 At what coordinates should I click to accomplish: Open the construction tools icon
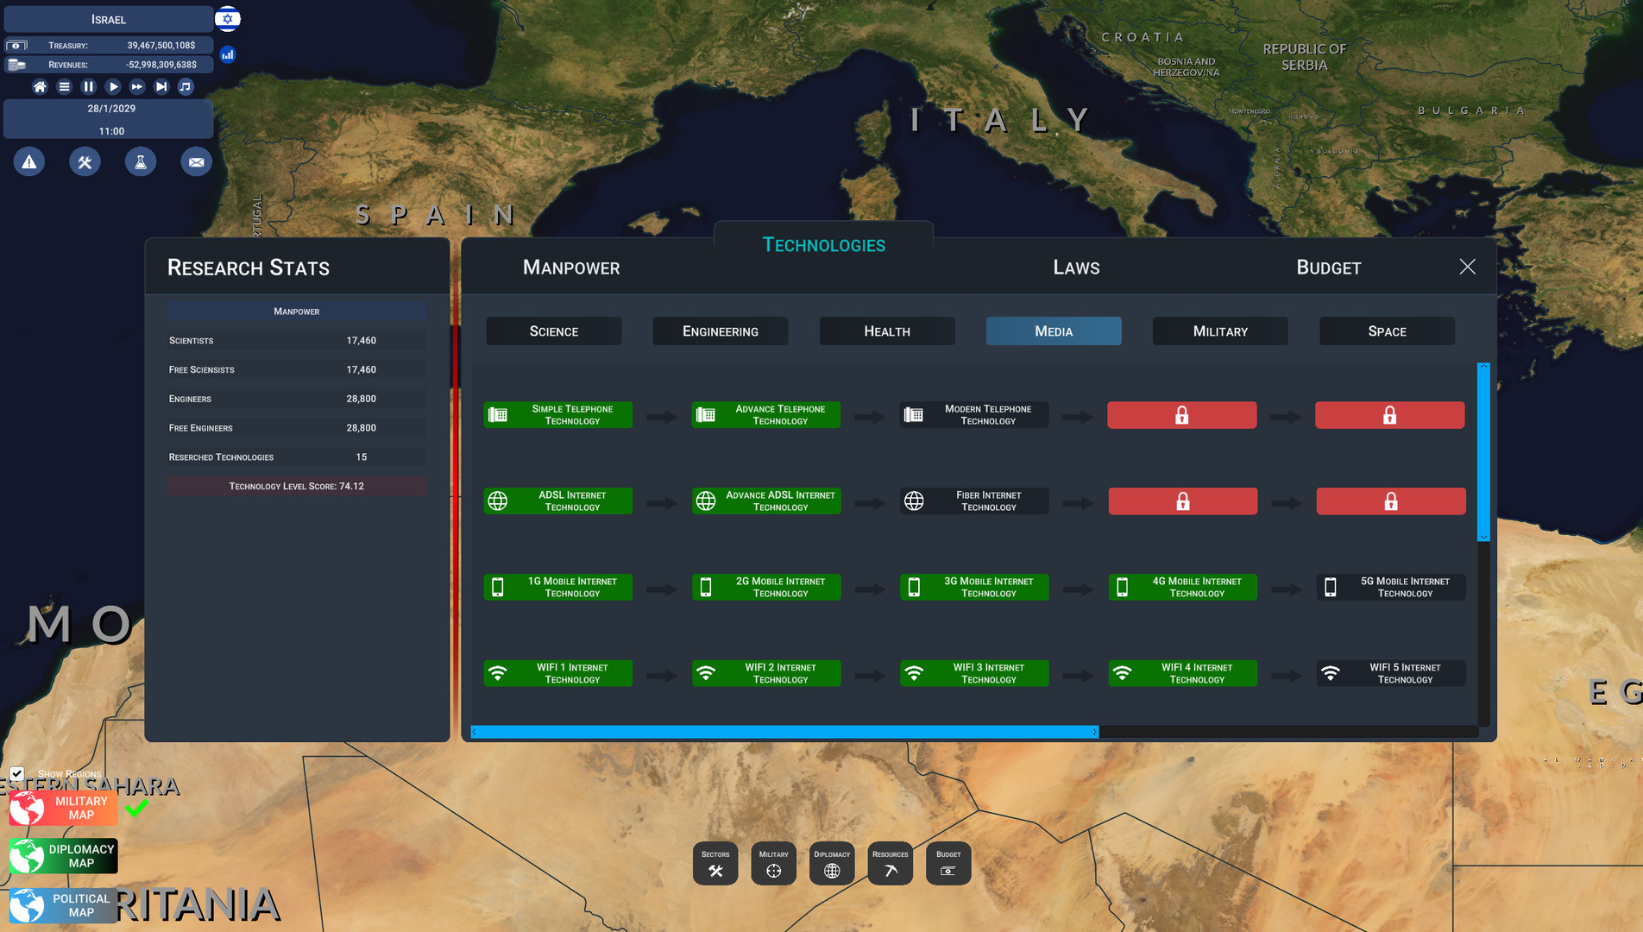pos(85,162)
